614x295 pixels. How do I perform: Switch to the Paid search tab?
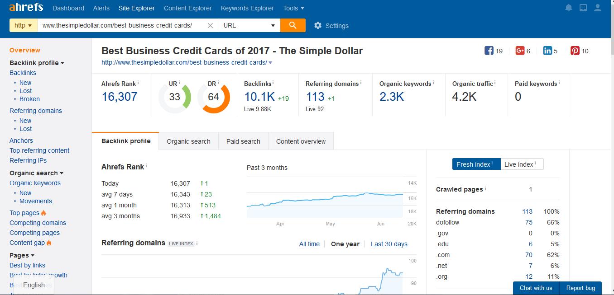tap(243, 141)
